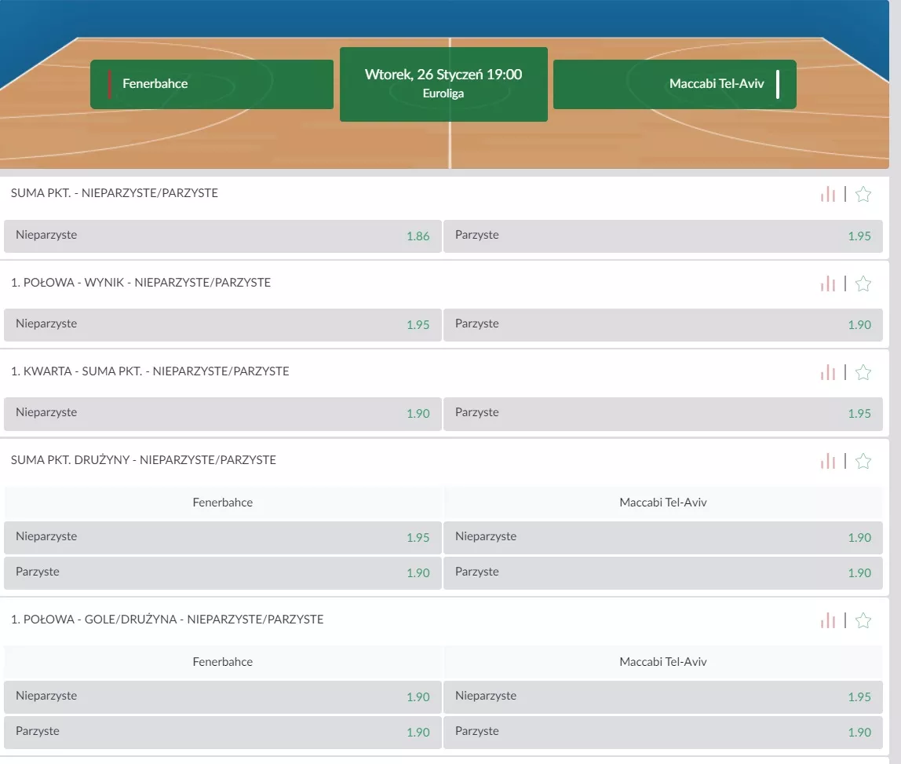Select Fenerbahce Nieparzyste in Suma pkt. drużyny
This screenshot has height=764, width=901.
click(223, 537)
